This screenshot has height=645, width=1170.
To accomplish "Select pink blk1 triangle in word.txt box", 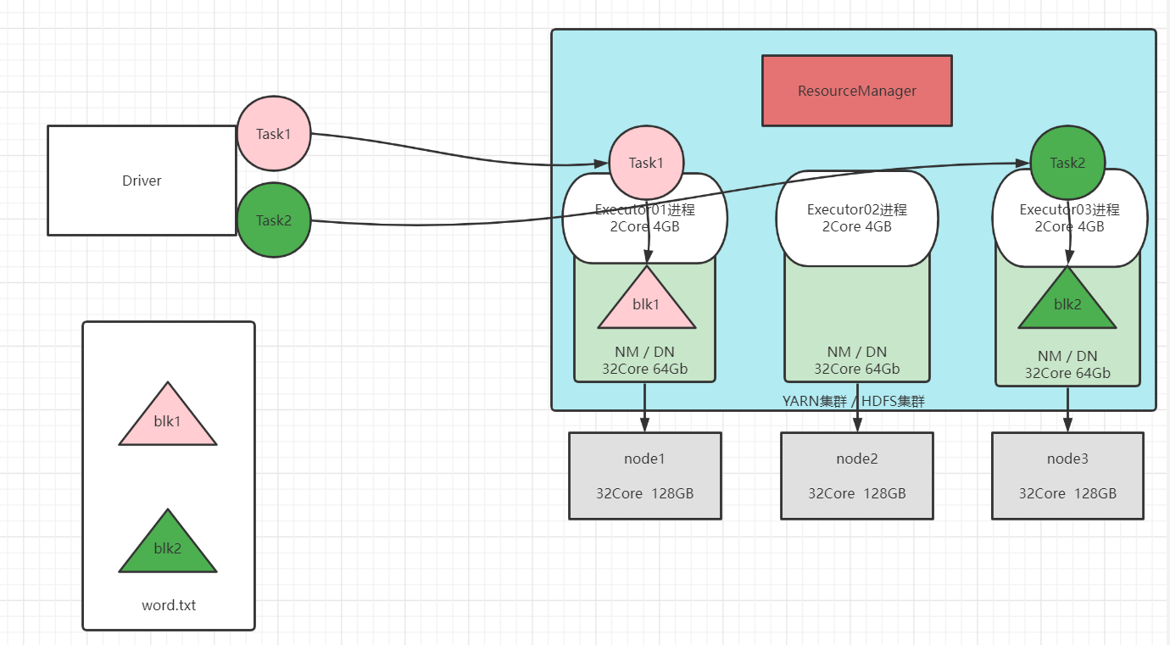I will [168, 419].
